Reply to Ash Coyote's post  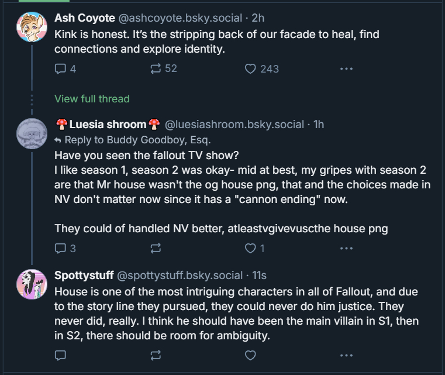[x=60, y=68]
